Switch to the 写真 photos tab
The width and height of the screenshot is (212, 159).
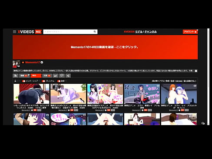tap(47, 76)
